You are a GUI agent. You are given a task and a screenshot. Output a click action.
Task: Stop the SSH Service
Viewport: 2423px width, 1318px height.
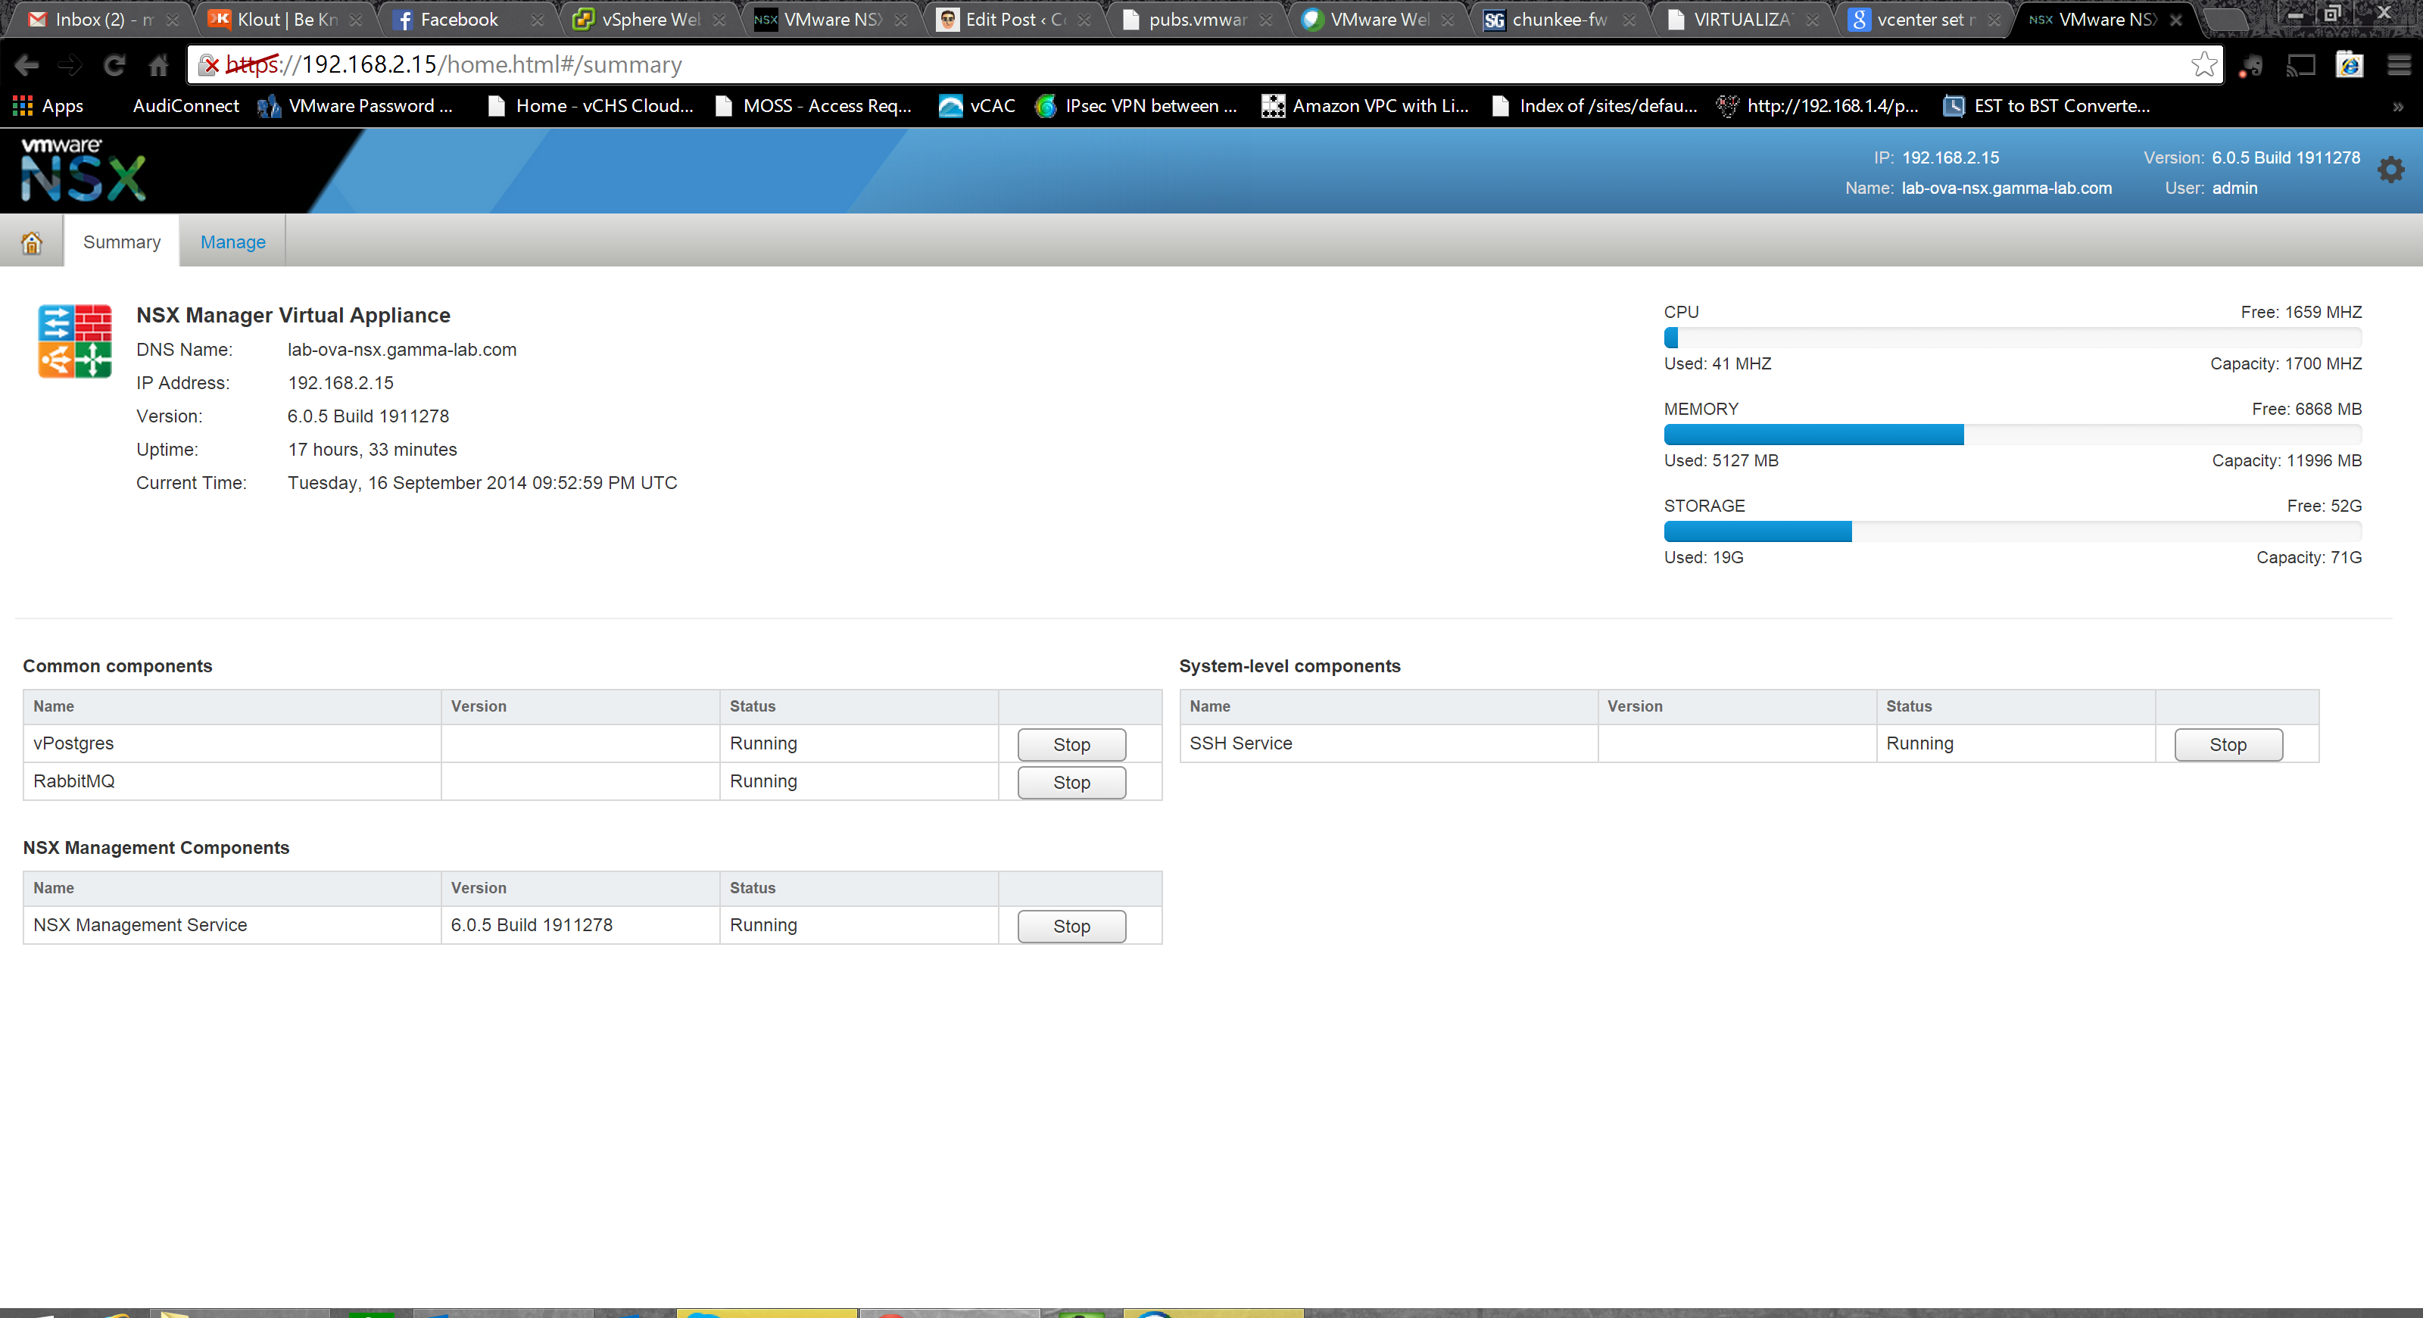click(2226, 745)
